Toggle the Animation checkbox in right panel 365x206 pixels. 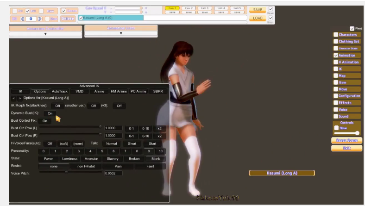pos(336,55)
